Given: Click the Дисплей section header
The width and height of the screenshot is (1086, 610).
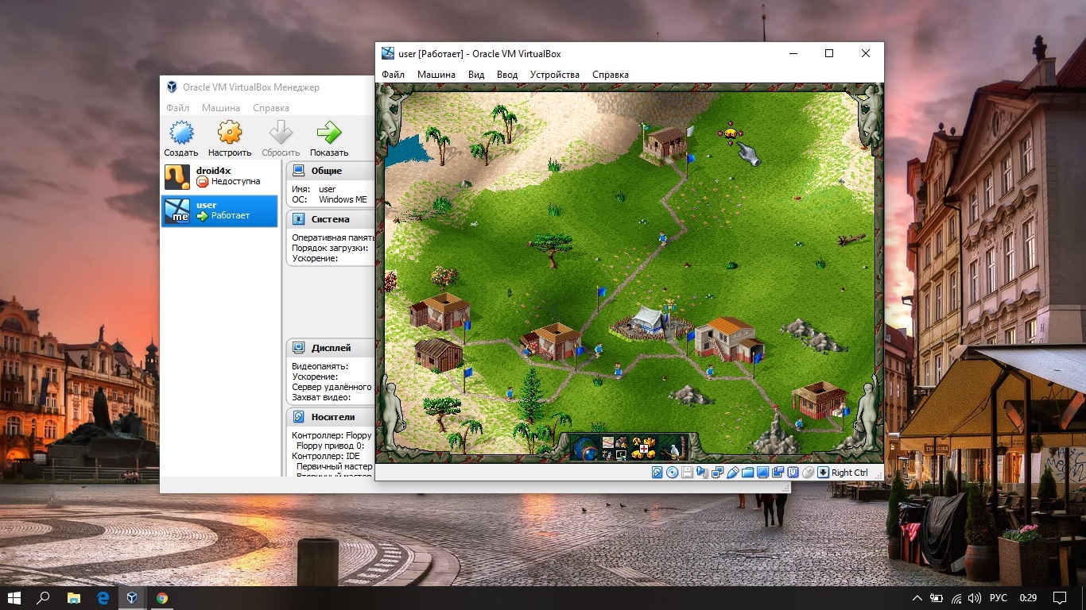Looking at the screenshot, I should click(x=330, y=348).
